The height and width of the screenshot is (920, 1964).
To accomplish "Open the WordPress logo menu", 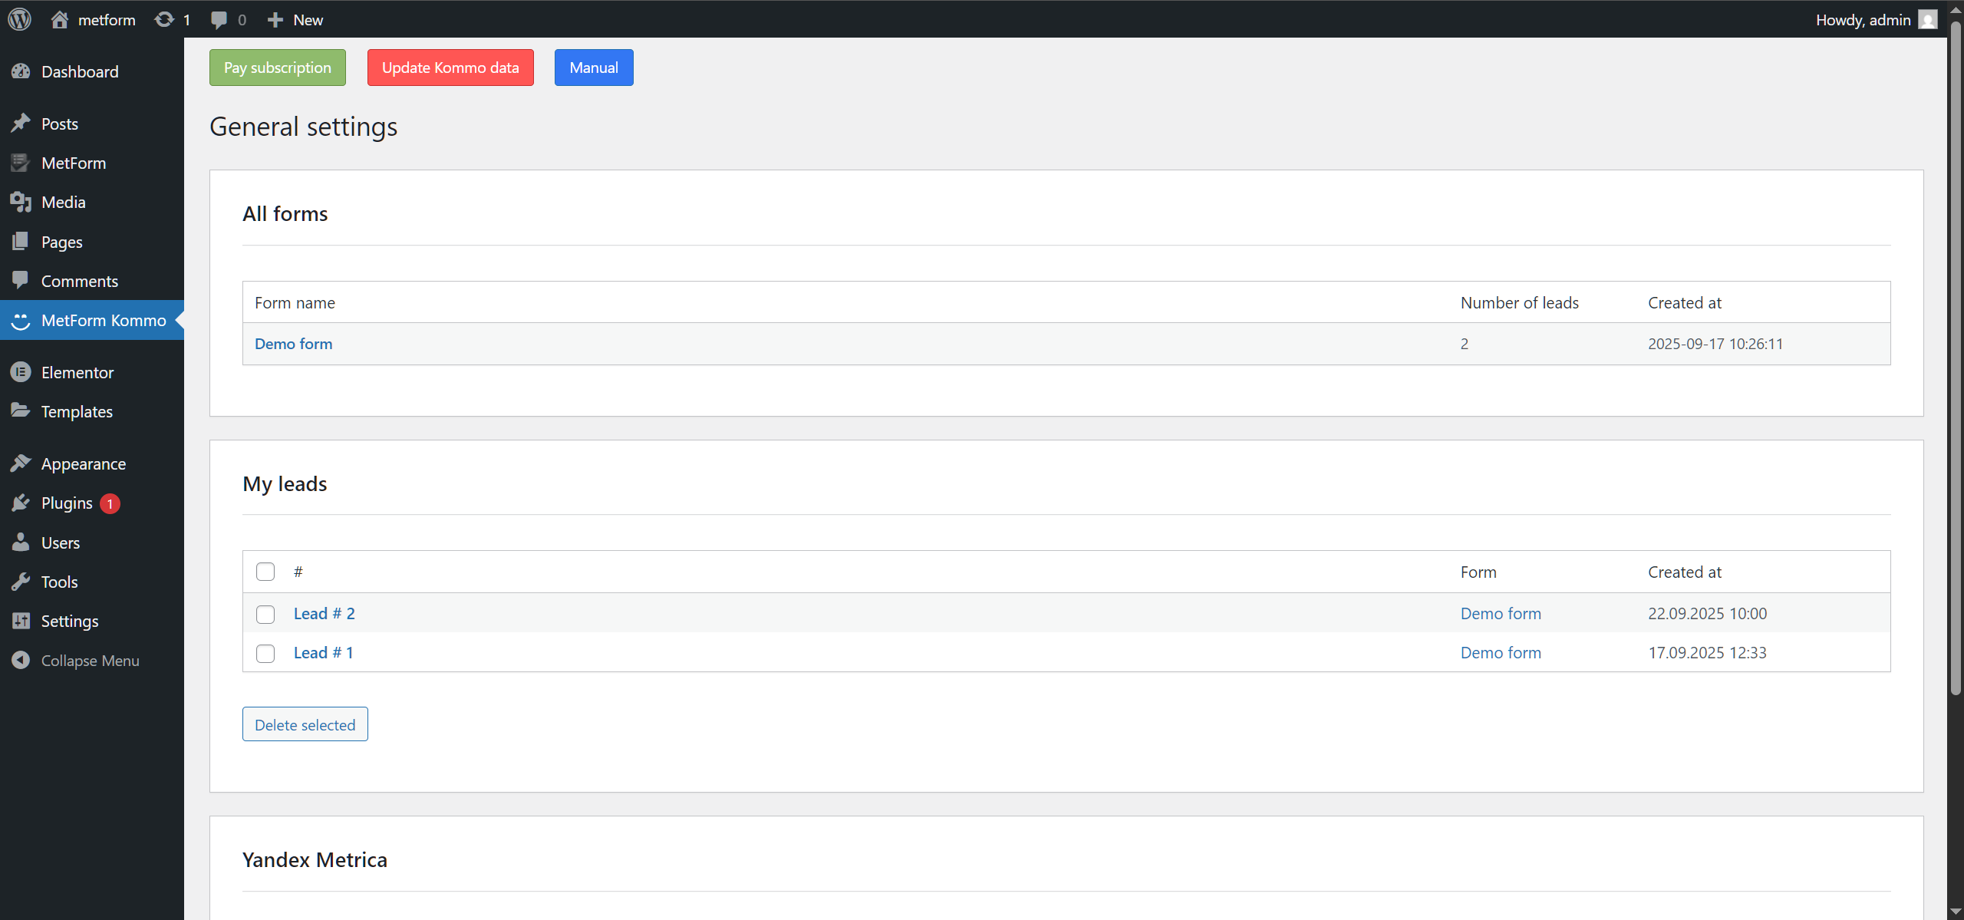I will 19,19.
